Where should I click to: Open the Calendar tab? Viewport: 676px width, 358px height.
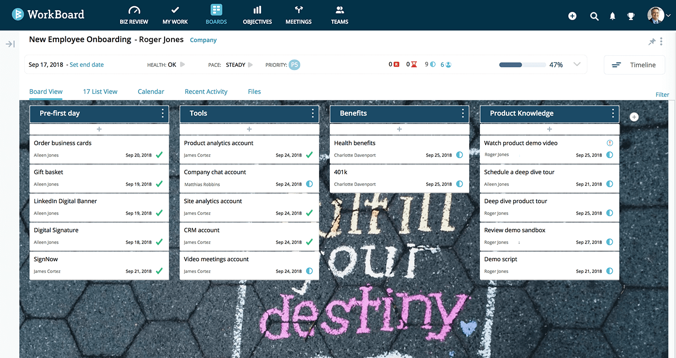(x=151, y=91)
